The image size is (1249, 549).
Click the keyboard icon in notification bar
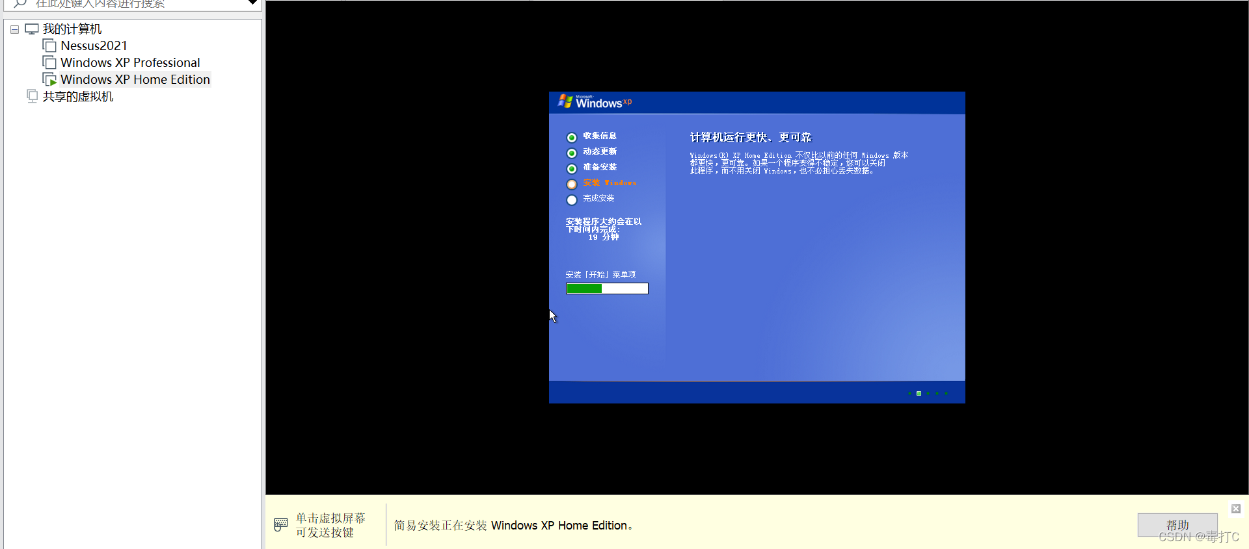click(281, 524)
